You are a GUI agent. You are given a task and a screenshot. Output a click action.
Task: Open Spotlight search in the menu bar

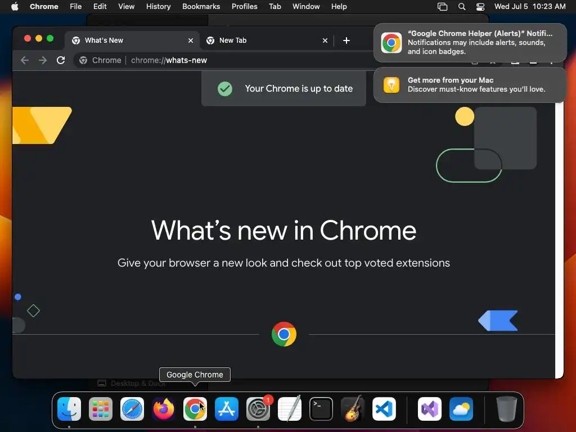(462, 6)
